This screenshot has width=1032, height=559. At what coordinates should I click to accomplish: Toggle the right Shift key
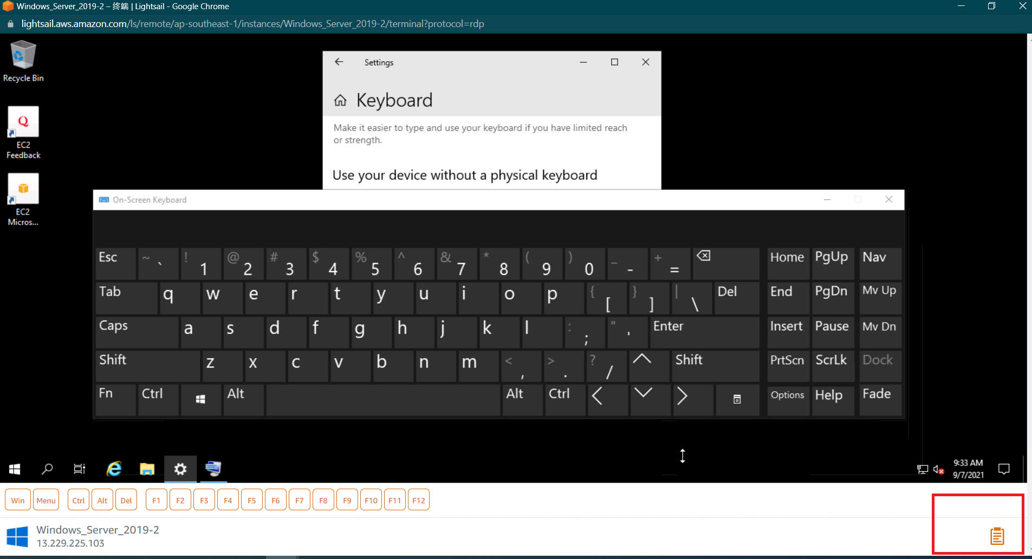715,366
